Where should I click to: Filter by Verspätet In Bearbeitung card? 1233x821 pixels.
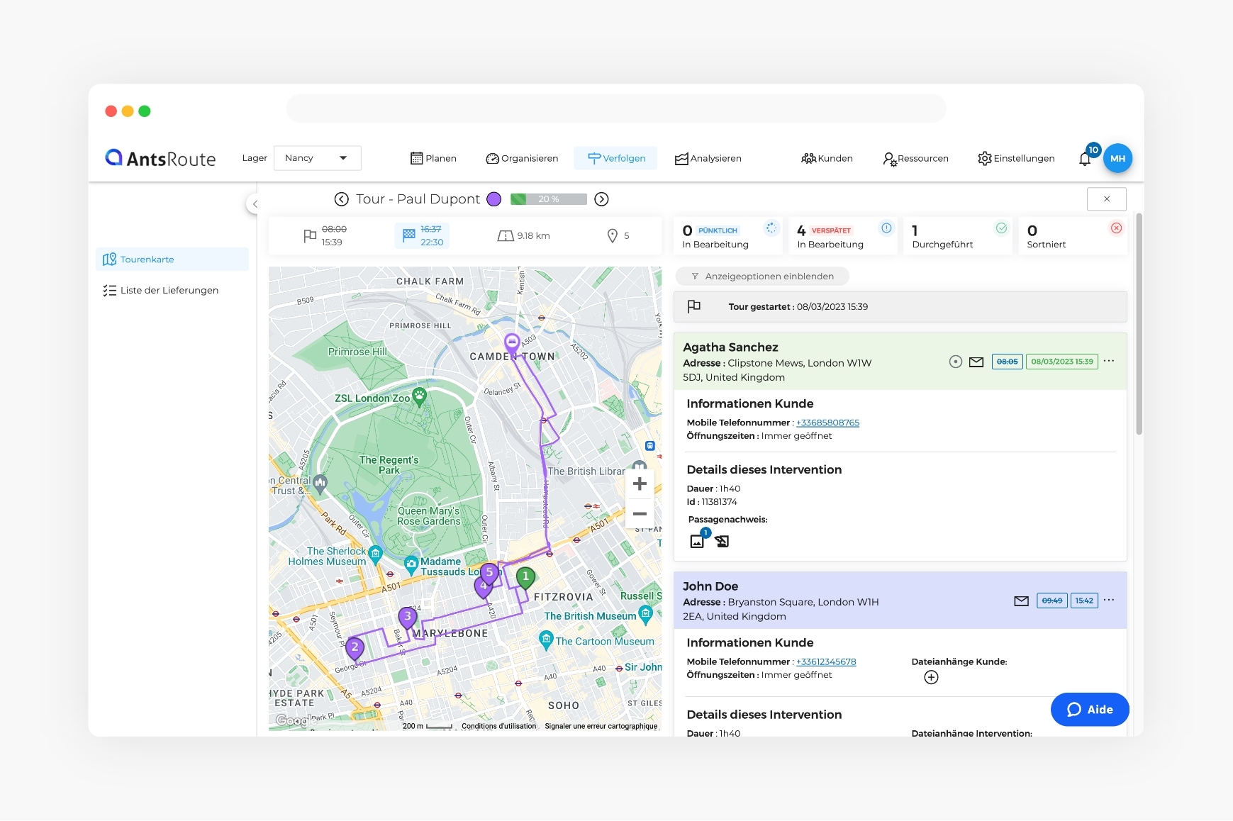tap(843, 236)
